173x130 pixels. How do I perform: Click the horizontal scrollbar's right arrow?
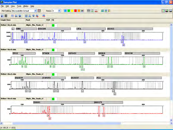click(171, 123)
